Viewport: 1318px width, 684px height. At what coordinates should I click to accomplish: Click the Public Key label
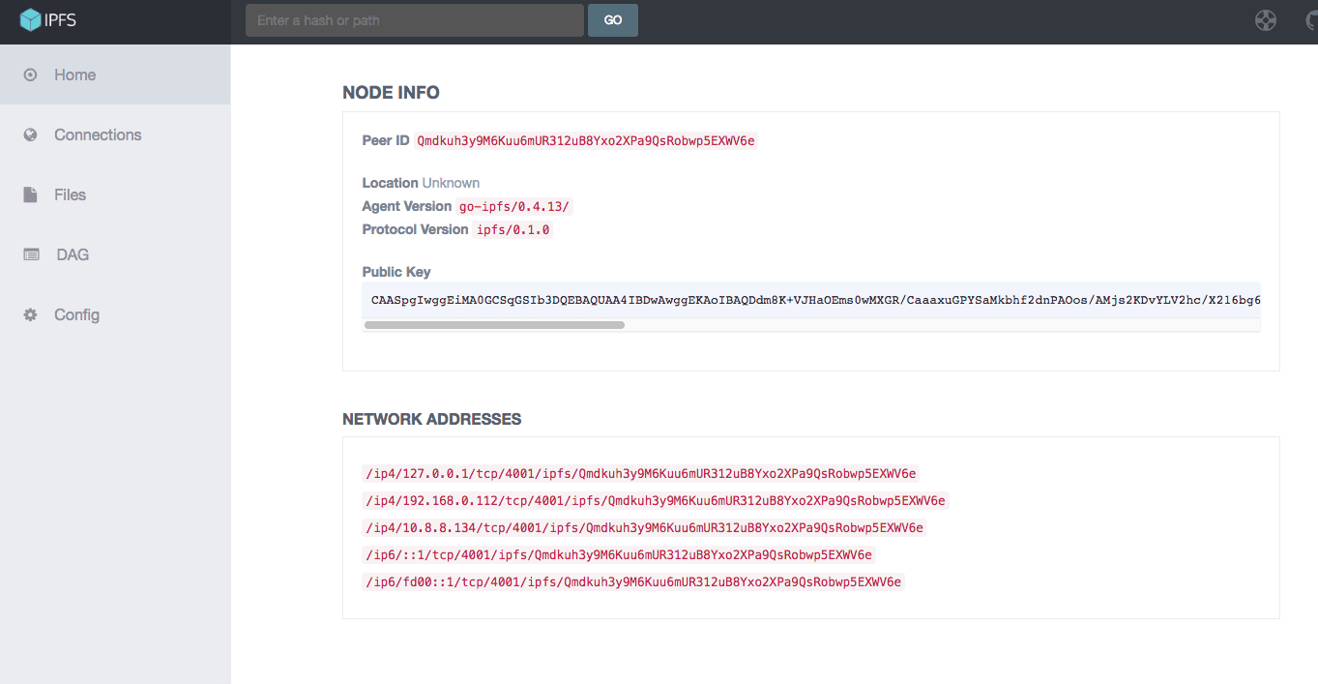click(x=396, y=272)
